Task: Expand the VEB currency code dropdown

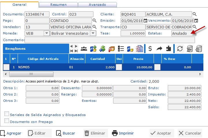Action: [47, 33]
